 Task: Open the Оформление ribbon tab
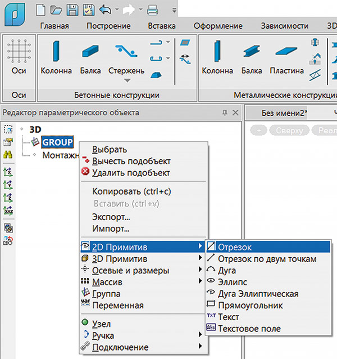pos(218,26)
